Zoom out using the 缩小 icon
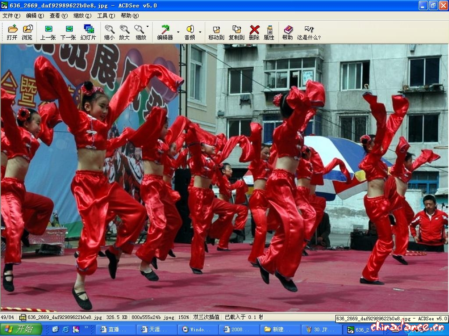 pyautogui.click(x=109, y=32)
